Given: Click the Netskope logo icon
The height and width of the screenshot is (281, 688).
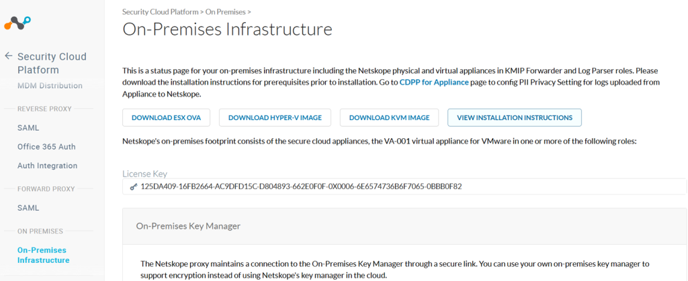Looking at the screenshot, I should (17, 23).
